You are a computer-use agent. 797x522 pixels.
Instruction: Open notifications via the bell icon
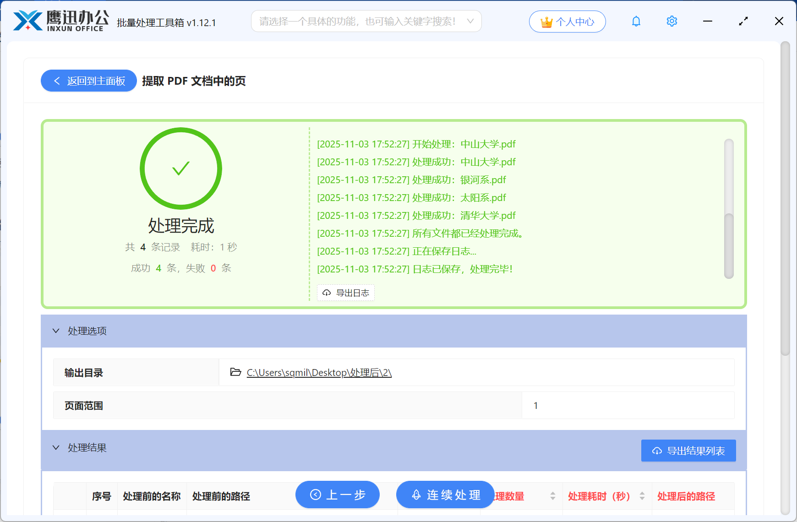(636, 21)
